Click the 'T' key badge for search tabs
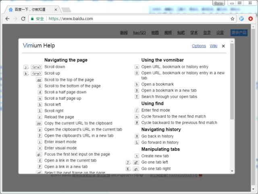258x194 pixels. coord(137,97)
